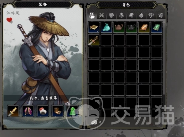Viewport: 184px width, 137px height.
Task: Select the crossed swords weapons tab
Action: pos(101,15)
